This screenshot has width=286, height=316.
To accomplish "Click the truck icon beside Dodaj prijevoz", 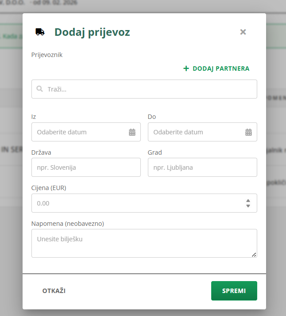I will coord(40,32).
